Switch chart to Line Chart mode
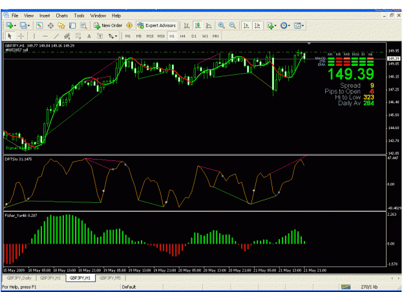 209,25
